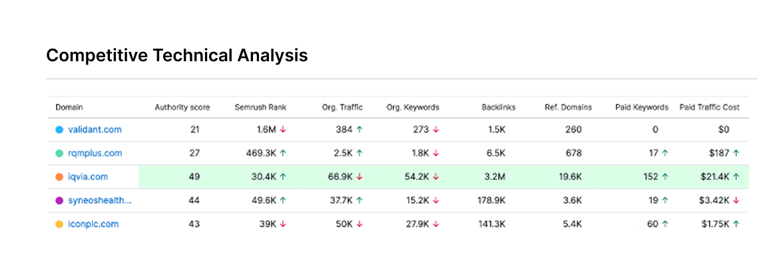The width and height of the screenshot is (783, 257).
Task: Open the rqmplus.com domain link
Action: pos(95,153)
